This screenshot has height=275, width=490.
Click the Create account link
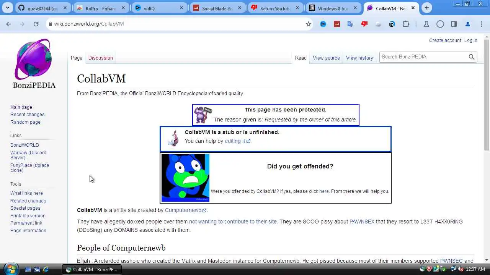(445, 40)
